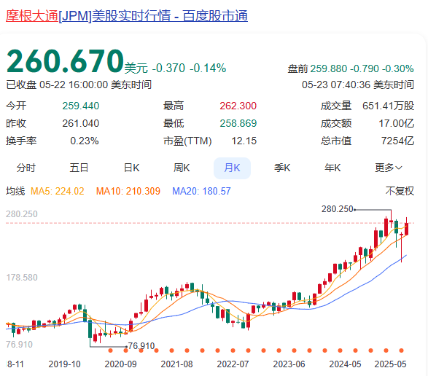
Task: Click the 成交量 value 651.41万股
Action: click(x=388, y=106)
